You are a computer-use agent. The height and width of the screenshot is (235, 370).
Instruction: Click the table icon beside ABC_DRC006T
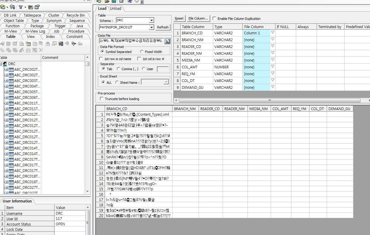pyautogui.click(x=12, y=98)
